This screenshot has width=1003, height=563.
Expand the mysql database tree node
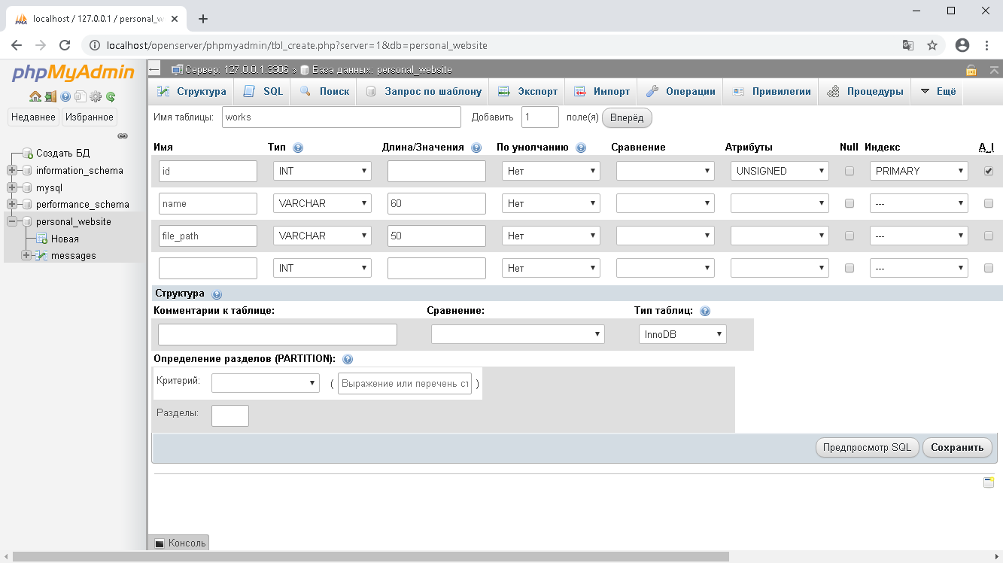(x=12, y=187)
